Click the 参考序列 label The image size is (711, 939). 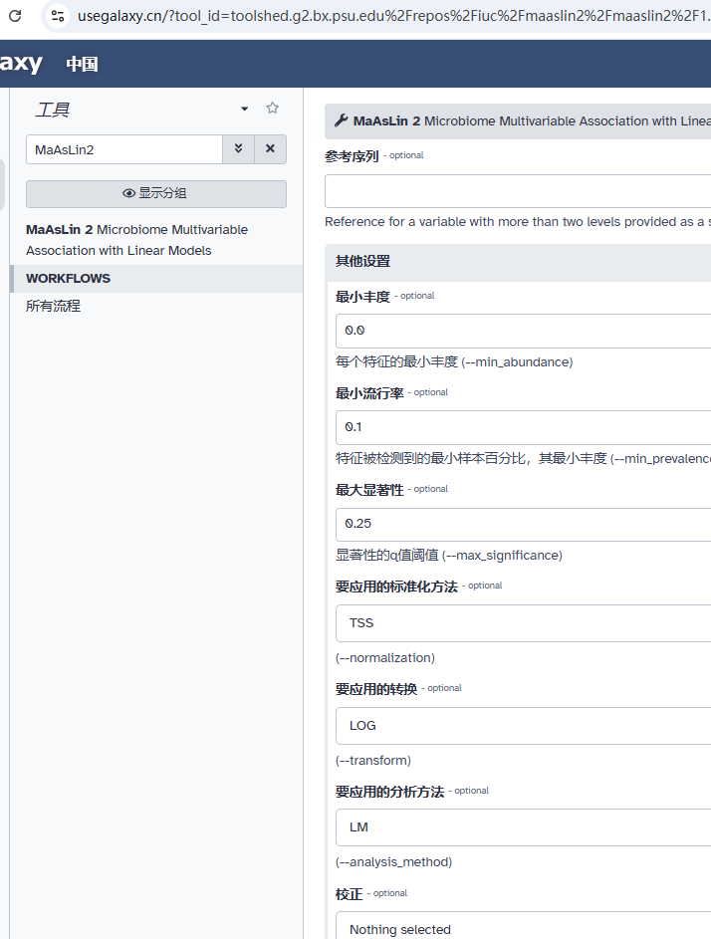352,156
